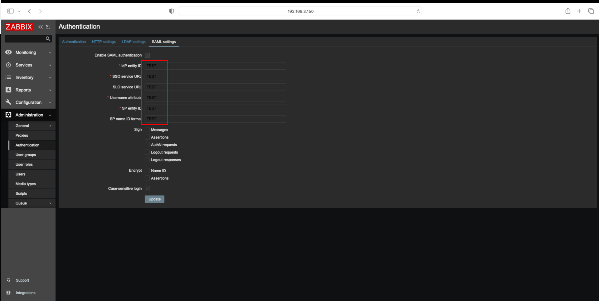
Task: Open the Support link
Action: (x=22, y=280)
